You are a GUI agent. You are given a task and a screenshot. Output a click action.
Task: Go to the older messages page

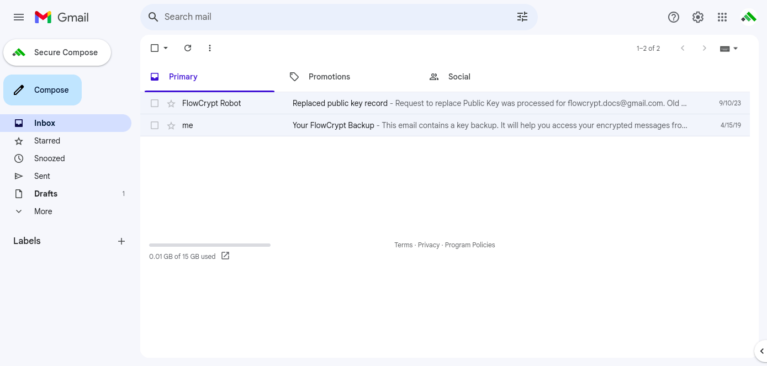pyautogui.click(x=704, y=48)
